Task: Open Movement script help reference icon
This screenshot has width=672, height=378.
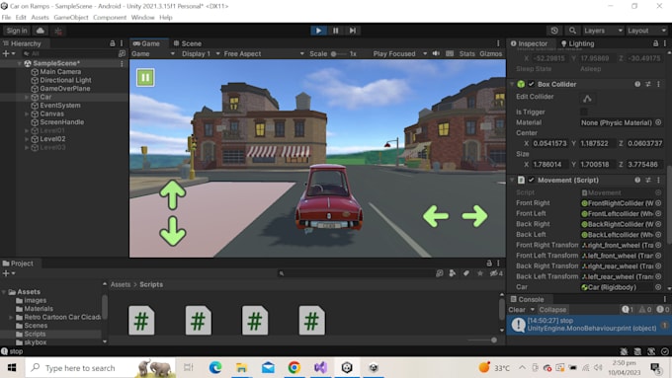Action: point(637,181)
